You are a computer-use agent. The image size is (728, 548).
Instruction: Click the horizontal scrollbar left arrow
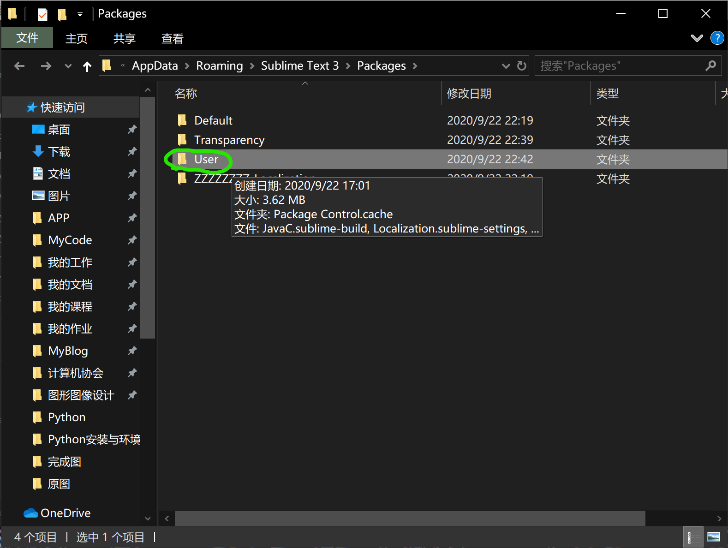[167, 518]
